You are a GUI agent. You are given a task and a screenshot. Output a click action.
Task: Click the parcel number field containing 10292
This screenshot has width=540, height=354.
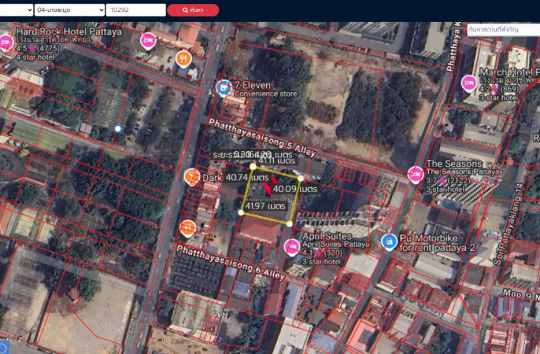136,10
